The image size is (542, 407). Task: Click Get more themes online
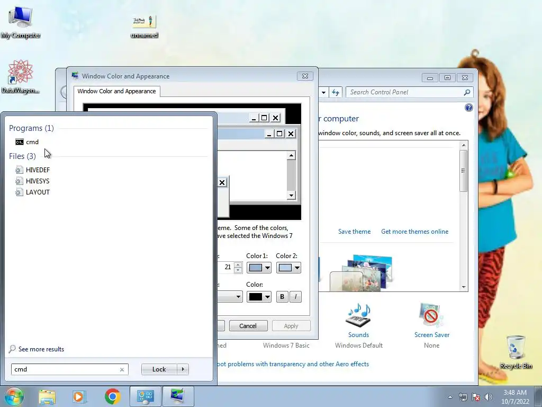[414, 232]
